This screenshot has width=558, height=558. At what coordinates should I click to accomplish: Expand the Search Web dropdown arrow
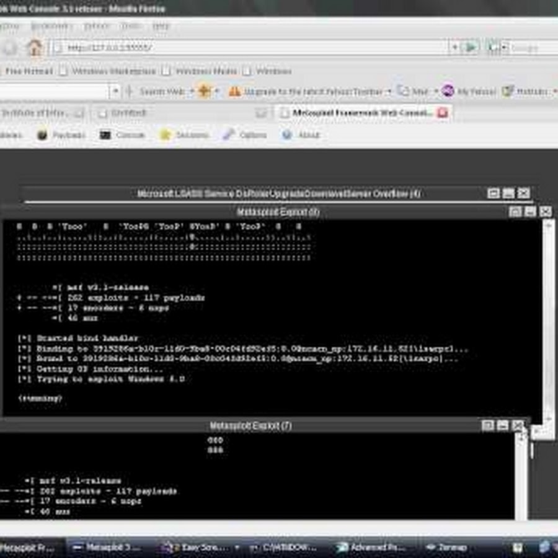pyautogui.click(x=192, y=91)
